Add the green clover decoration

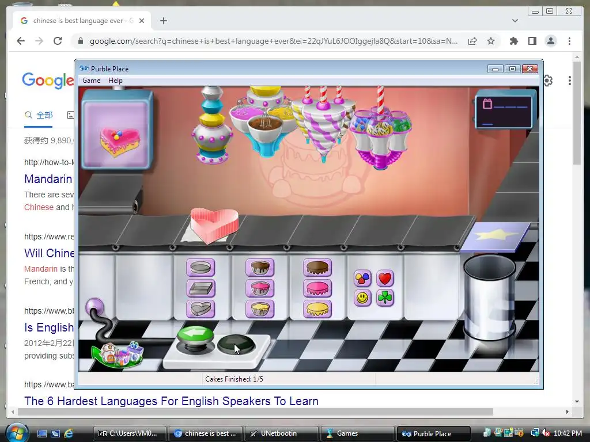(x=384, y=298)
